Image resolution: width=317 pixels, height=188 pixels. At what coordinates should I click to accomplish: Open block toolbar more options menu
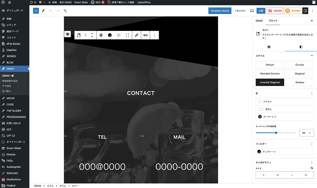click(x=155, y=35)
